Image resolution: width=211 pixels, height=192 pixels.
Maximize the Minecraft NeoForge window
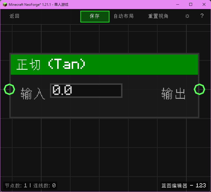[191, 4]
